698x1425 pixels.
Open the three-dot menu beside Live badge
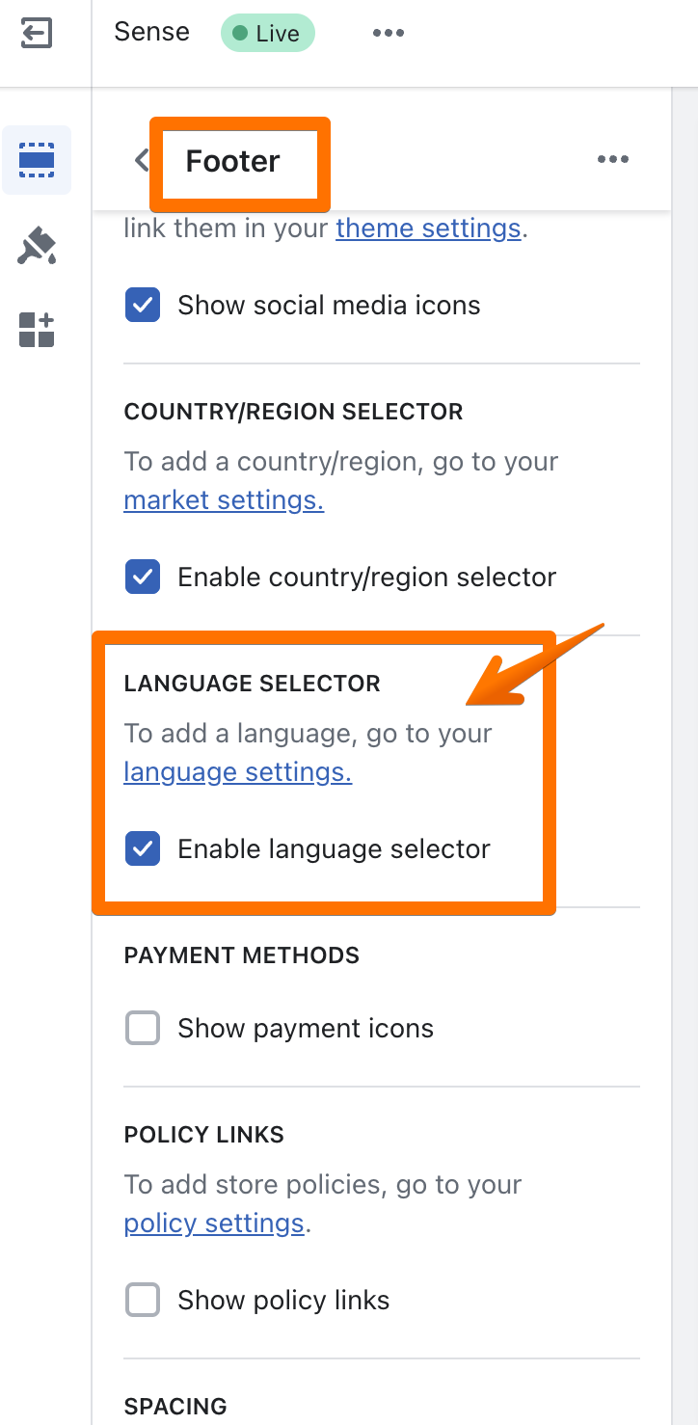pyautogui.click(x=389, y=34)
